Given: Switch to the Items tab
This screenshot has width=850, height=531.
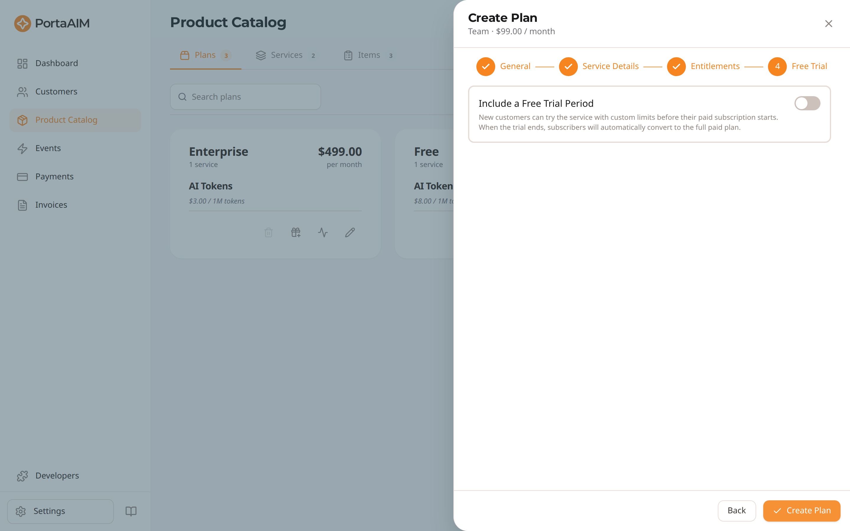Looking at the screenshot, I should tap(368, 55).
